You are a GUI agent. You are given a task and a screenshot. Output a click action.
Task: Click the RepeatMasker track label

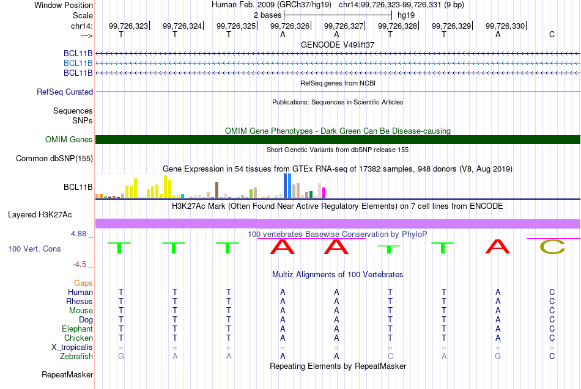click(67, 375)
